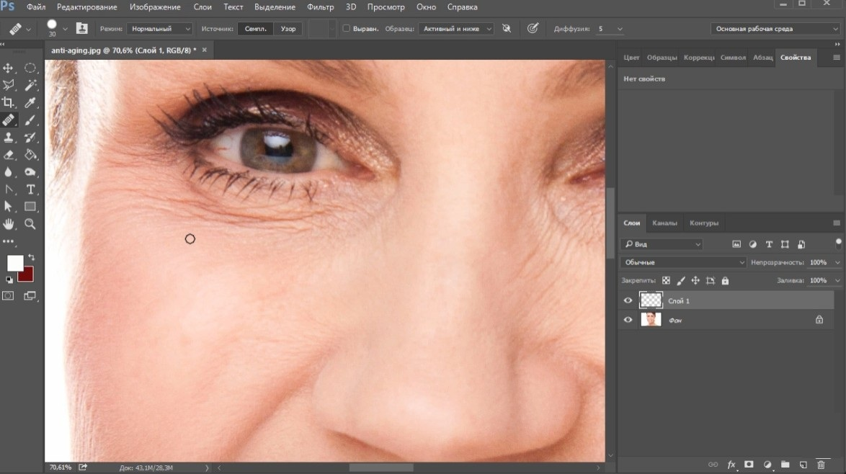Hide layer Слой 1
This screenshot has width=846, height=474.
tap(628, 301)
